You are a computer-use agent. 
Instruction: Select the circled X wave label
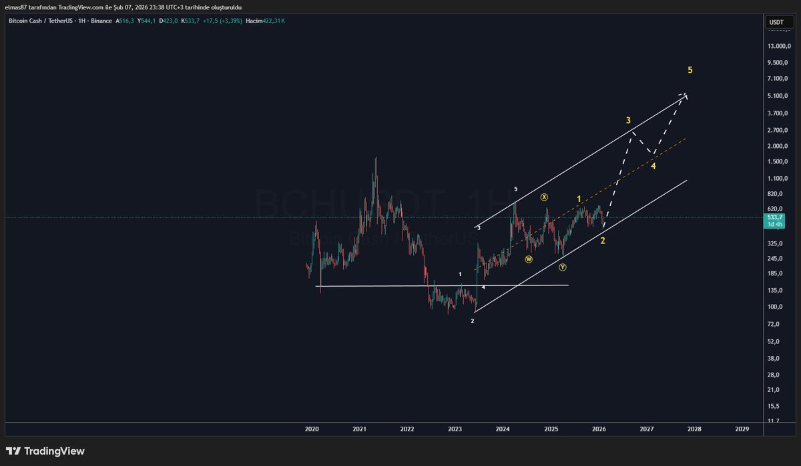click(545, 197)
